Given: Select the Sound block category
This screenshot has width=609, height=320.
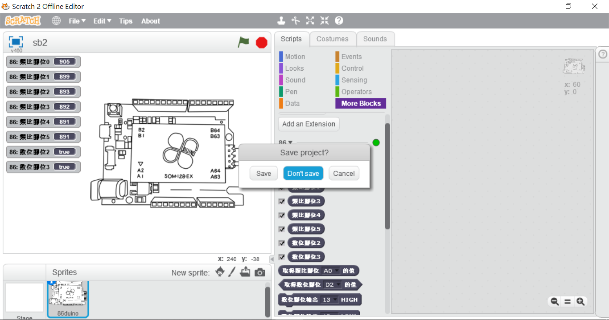Looking at the screenshot, I should pos(295,80).
